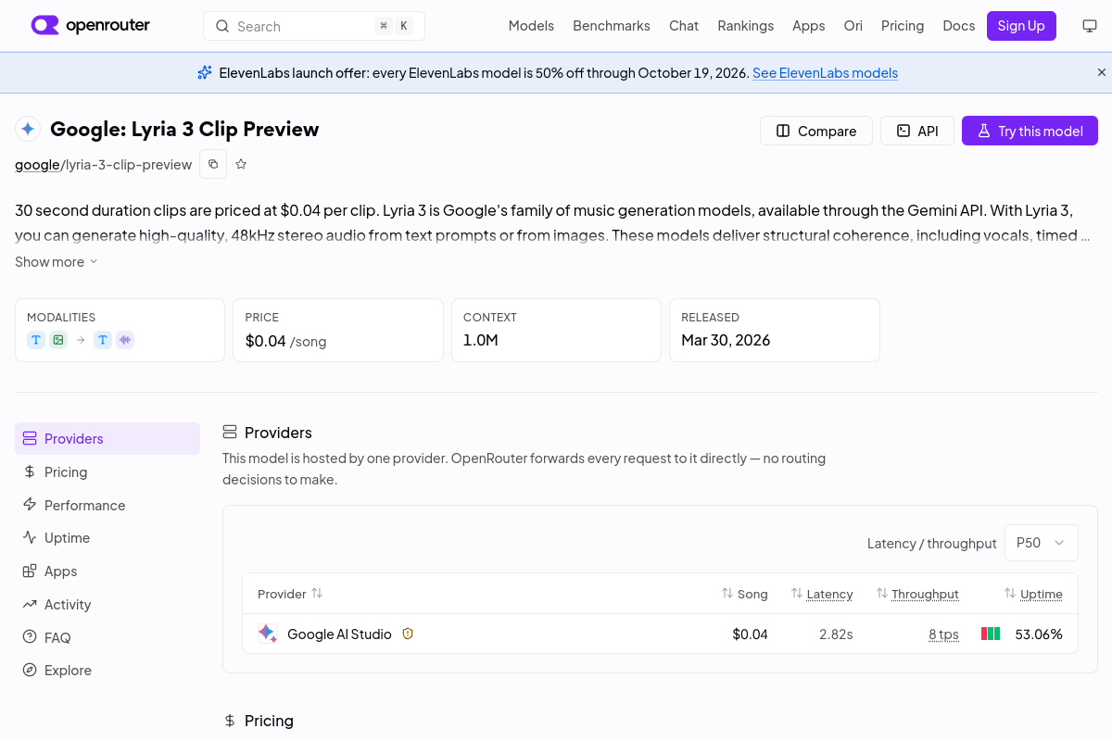This screenshot has width=1112, height=741.
Task: Click the OpenRouter logo
Action: point(91,26)
